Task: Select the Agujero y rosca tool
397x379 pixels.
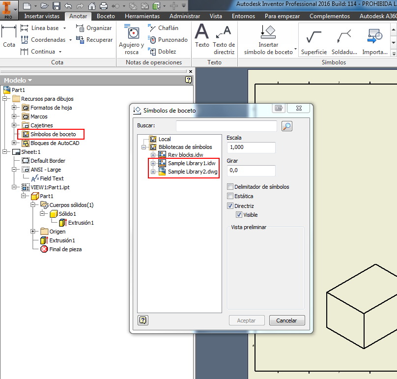Action: (131, 39)
